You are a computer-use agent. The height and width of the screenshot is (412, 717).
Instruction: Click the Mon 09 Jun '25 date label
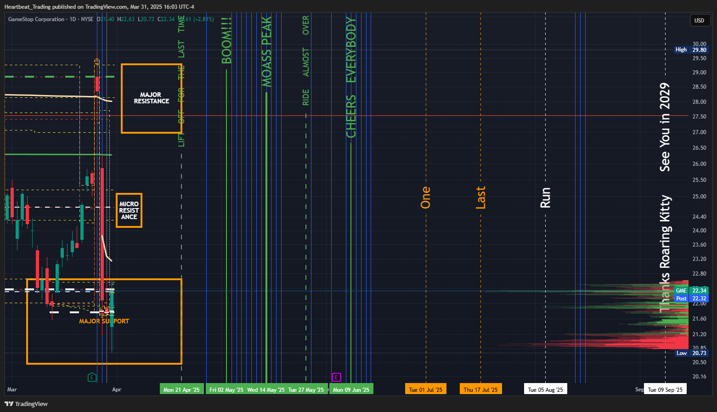[x=351, y=389]
